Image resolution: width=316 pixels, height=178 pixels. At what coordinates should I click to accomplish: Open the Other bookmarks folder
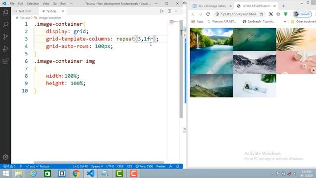[303, 21]
